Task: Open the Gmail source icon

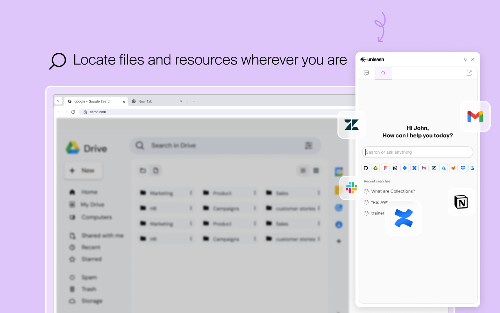Action: click(424, 167)
